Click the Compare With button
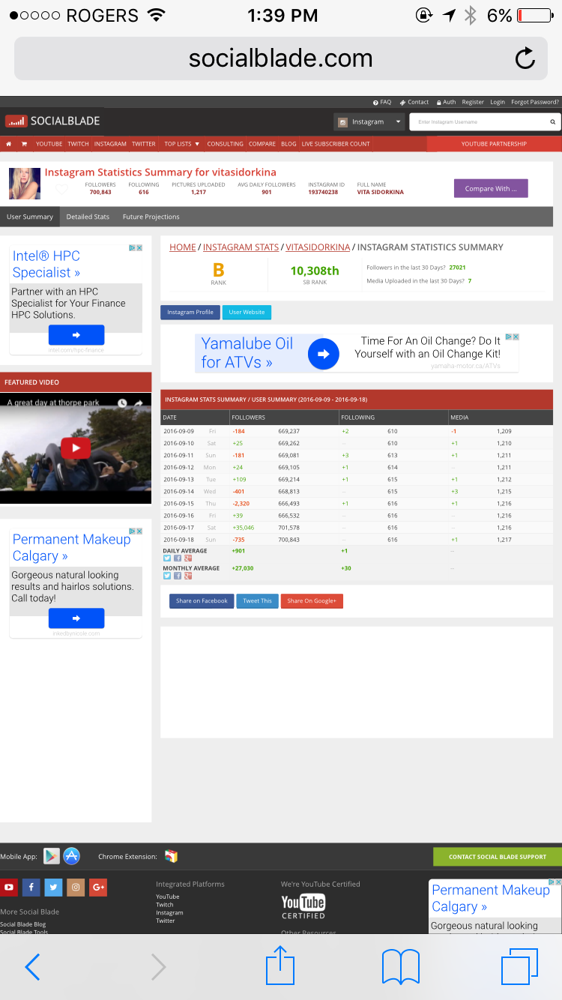The image size is (562, 1000). [x=491, y=188]
